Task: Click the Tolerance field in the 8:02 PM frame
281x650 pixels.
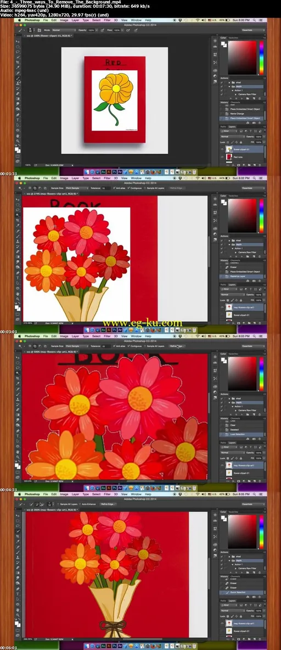Action: pyautogui.click(x=106, y=188)
